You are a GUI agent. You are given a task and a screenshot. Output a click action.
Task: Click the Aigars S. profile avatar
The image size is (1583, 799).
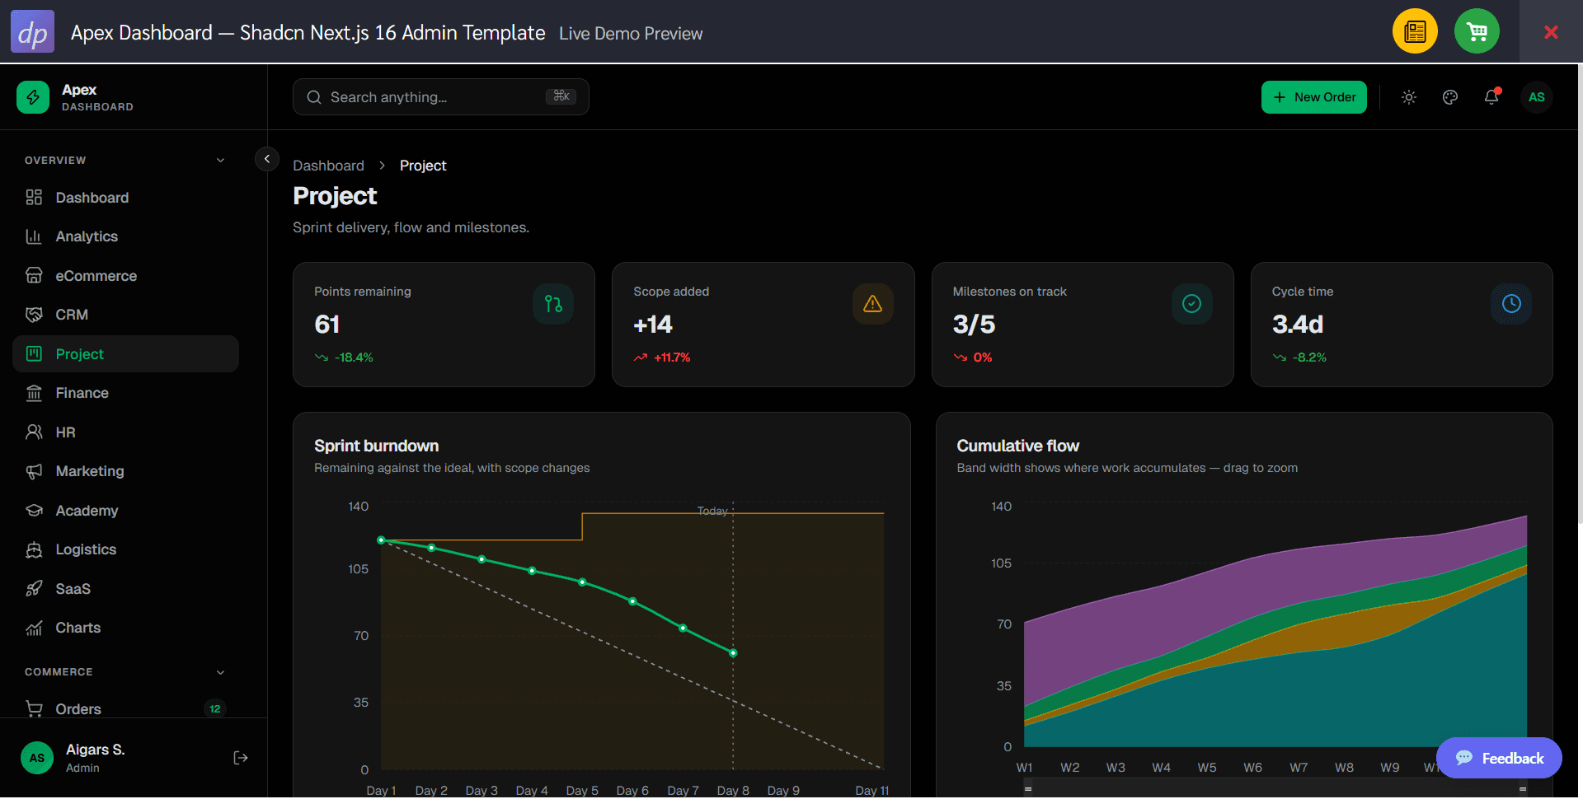click(x=37, y=758)
